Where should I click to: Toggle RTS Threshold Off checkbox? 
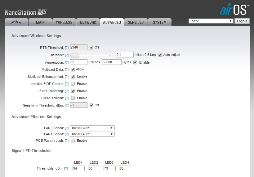tap(91, 48)
